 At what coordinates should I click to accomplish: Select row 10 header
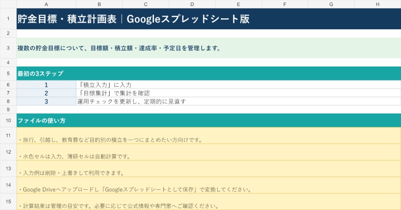point(8,120)
